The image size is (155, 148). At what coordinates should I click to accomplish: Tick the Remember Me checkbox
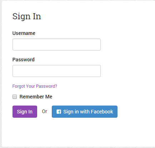click(x=15, y=97)
